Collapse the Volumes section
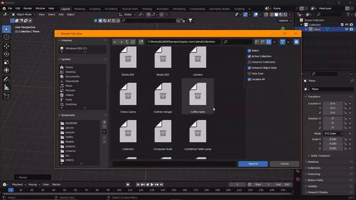Viewport: 356px width, 200px height. click(x=67, y=41)
